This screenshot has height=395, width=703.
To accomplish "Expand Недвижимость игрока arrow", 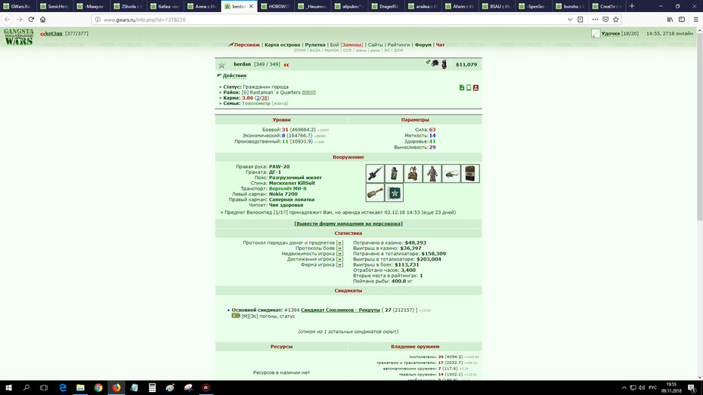I will [x=339, y=254].
